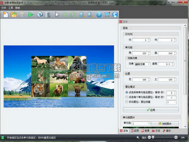Choose the green move tool
This screenshot has width=189, height=142.
[x=65, y=15]
